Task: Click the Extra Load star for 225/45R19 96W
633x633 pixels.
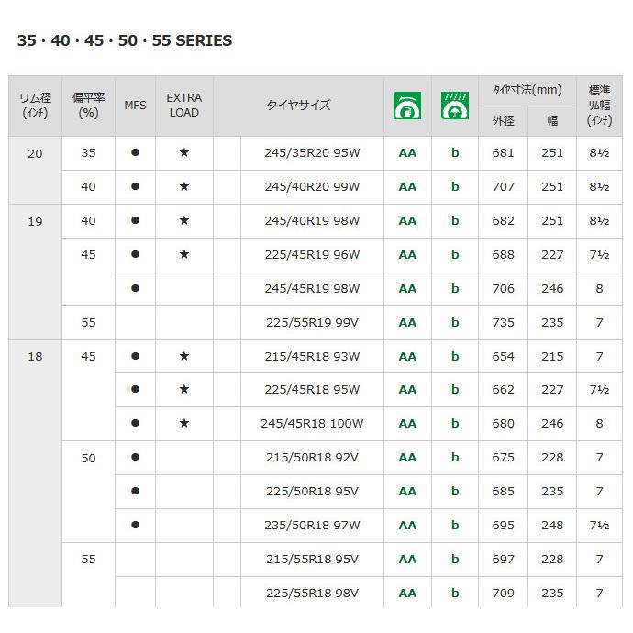Action: point(184,254)
